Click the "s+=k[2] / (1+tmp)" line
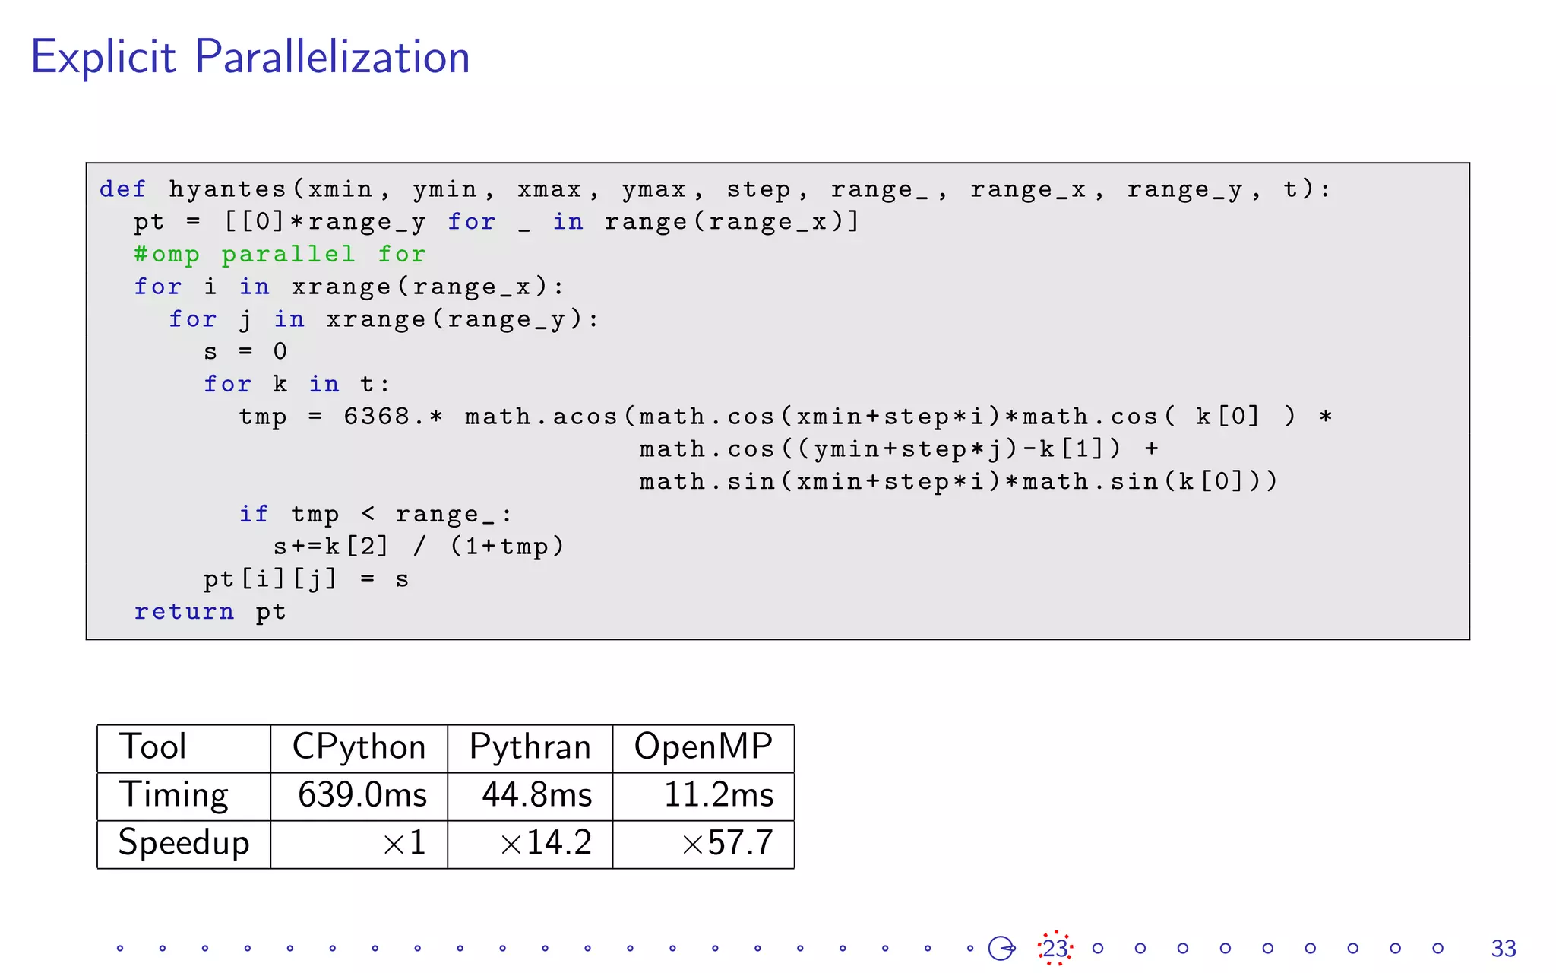Image resolution: width=1556 pixels, height=973 pixels. tap(419, 547)
